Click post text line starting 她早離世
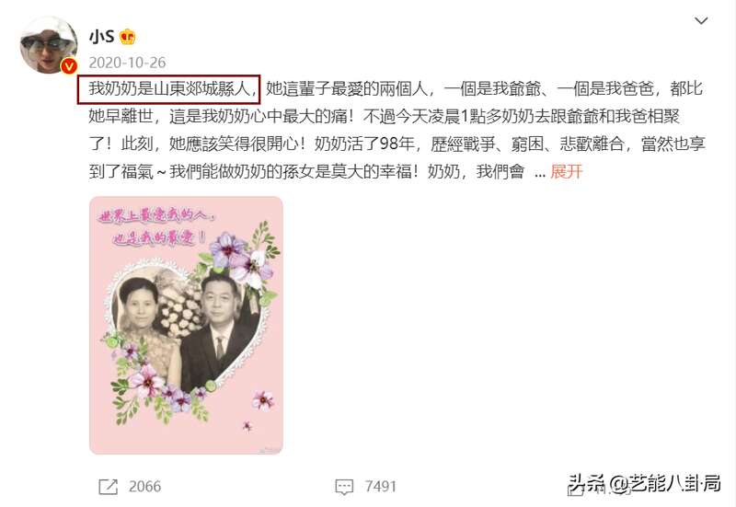This screenshot has height=507, width=736. click(384, 116)
